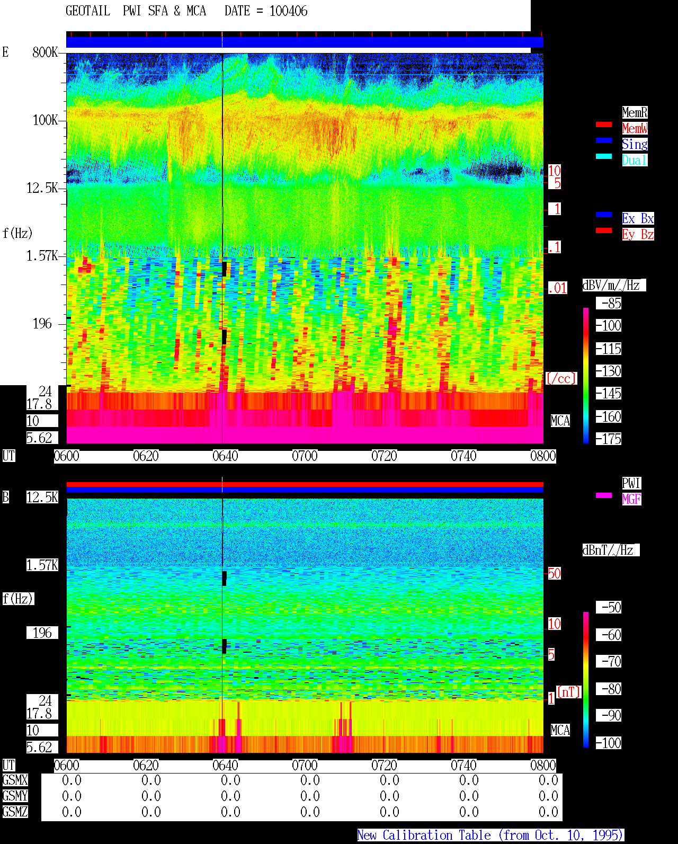Click the [/cc] density axis label
Image resolution: width=678 pixels, height=844 pixels.
[561, 378]
